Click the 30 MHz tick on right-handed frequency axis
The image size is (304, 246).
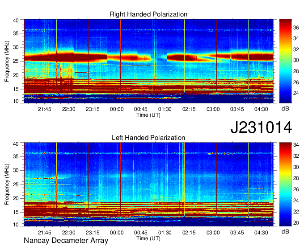pyautogui.click(x=16, y=47)
